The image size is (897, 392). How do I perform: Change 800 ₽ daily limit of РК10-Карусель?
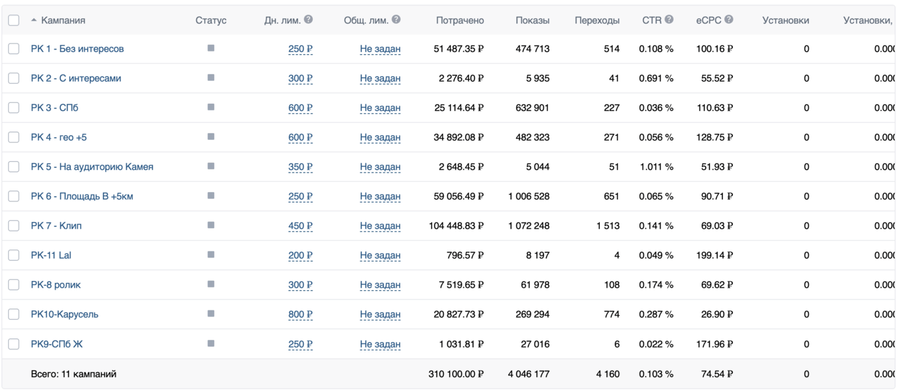point(300,314)
